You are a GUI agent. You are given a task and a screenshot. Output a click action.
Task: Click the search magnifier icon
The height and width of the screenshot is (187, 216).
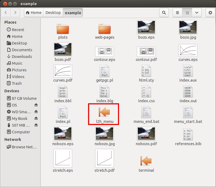pyautogui.click(x=164, y=13)
